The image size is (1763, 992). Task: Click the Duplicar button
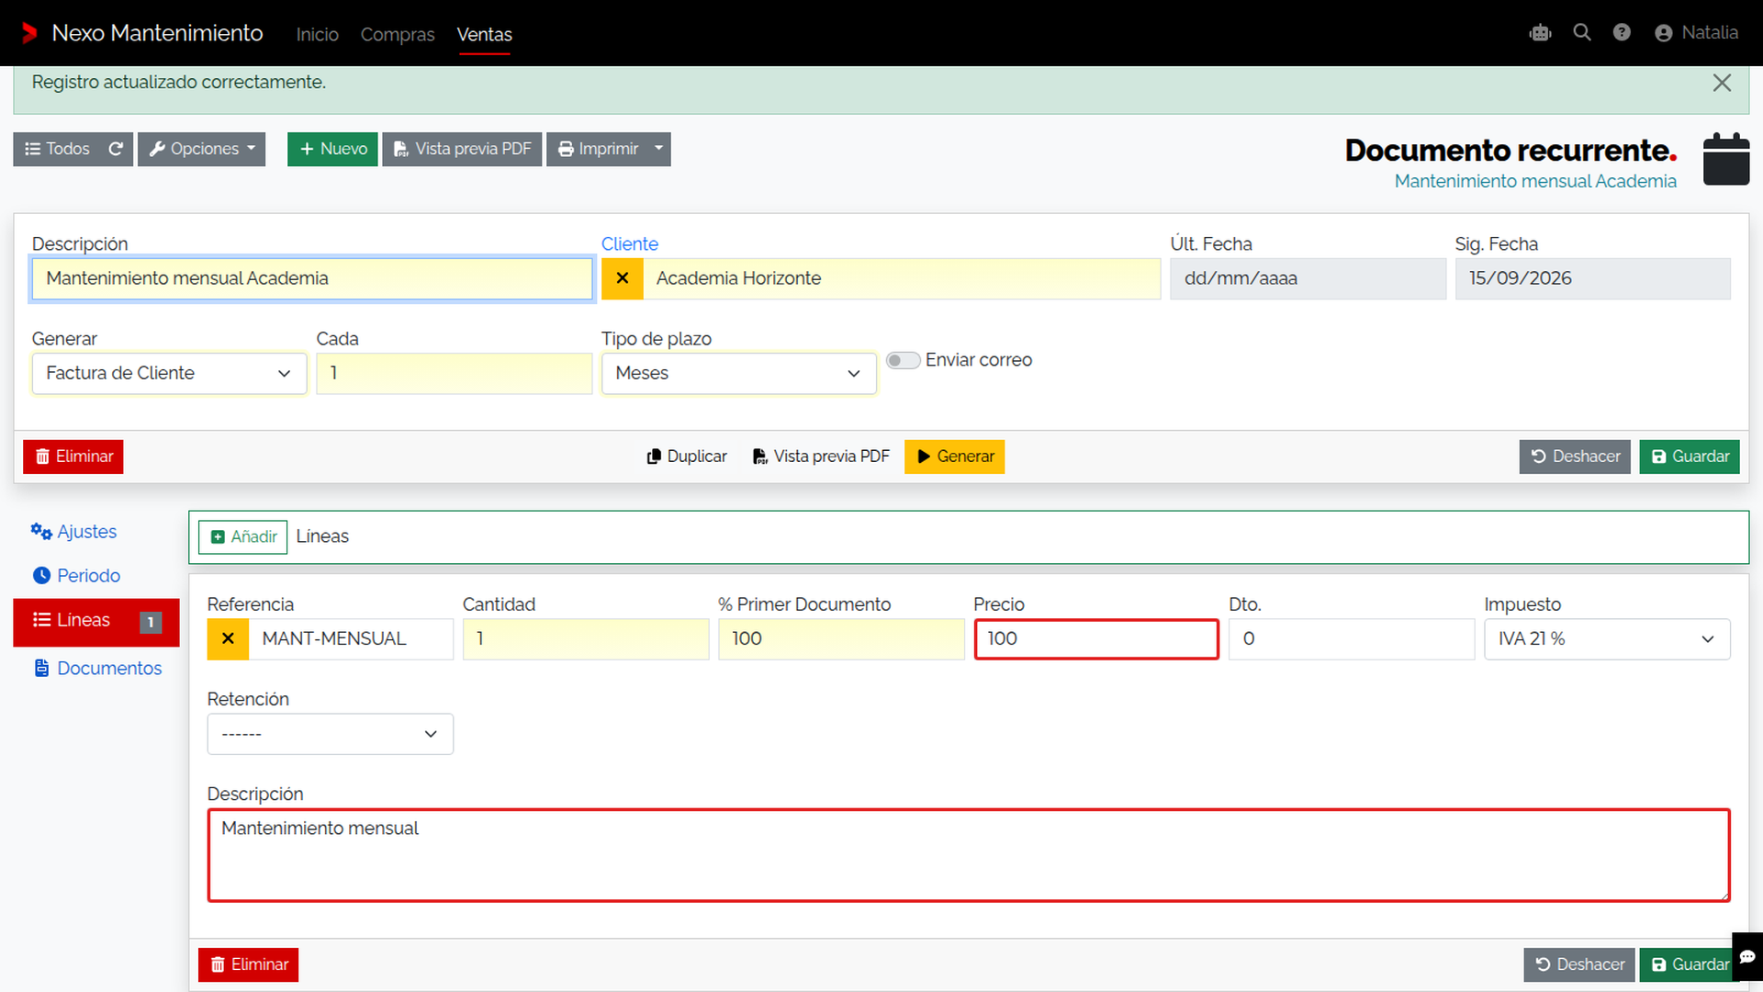click(687, 457)
